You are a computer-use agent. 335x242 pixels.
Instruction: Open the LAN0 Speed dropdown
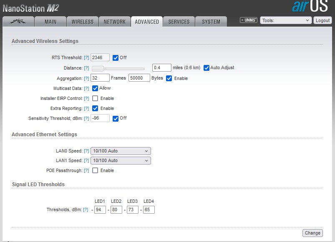(121, 151)
